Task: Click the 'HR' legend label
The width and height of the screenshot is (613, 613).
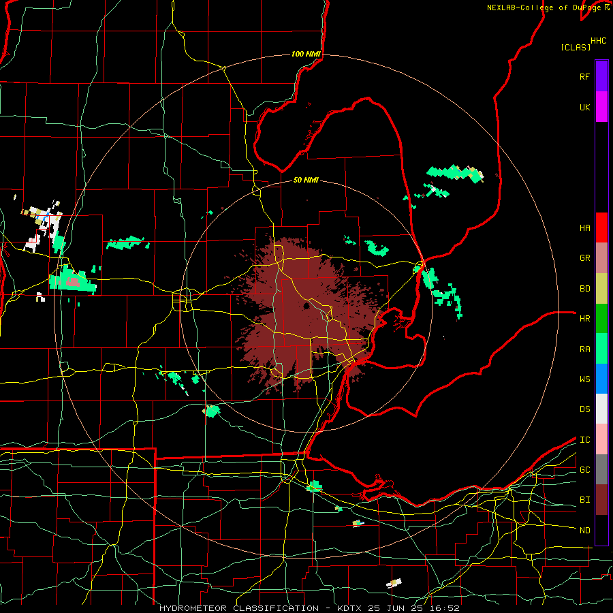Action: pyautogui.click(x=584, y=319)
